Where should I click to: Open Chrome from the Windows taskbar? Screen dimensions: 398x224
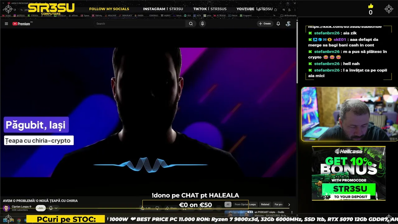(19, 220)
